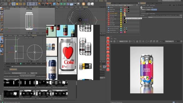Open Edit Render Settings icon
The width and height of the screenshot is (183, 103).
tap(50, 4)
